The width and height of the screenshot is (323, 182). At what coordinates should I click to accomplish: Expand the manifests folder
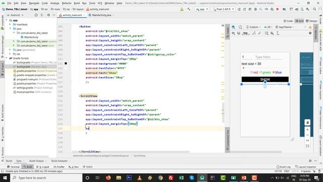tap(10, 24)
